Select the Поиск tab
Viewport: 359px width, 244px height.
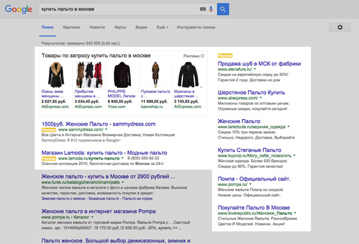pyautogui.click(x=47, y=28)
